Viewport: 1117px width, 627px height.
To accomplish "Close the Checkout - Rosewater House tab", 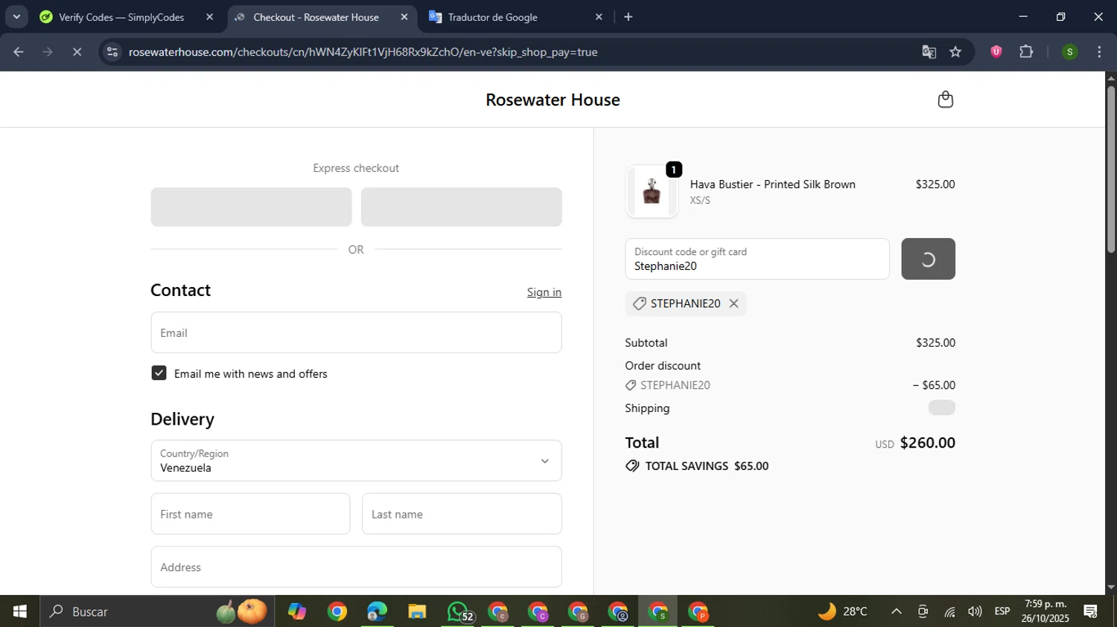I will pyautogui.click(x=404, y=17).
